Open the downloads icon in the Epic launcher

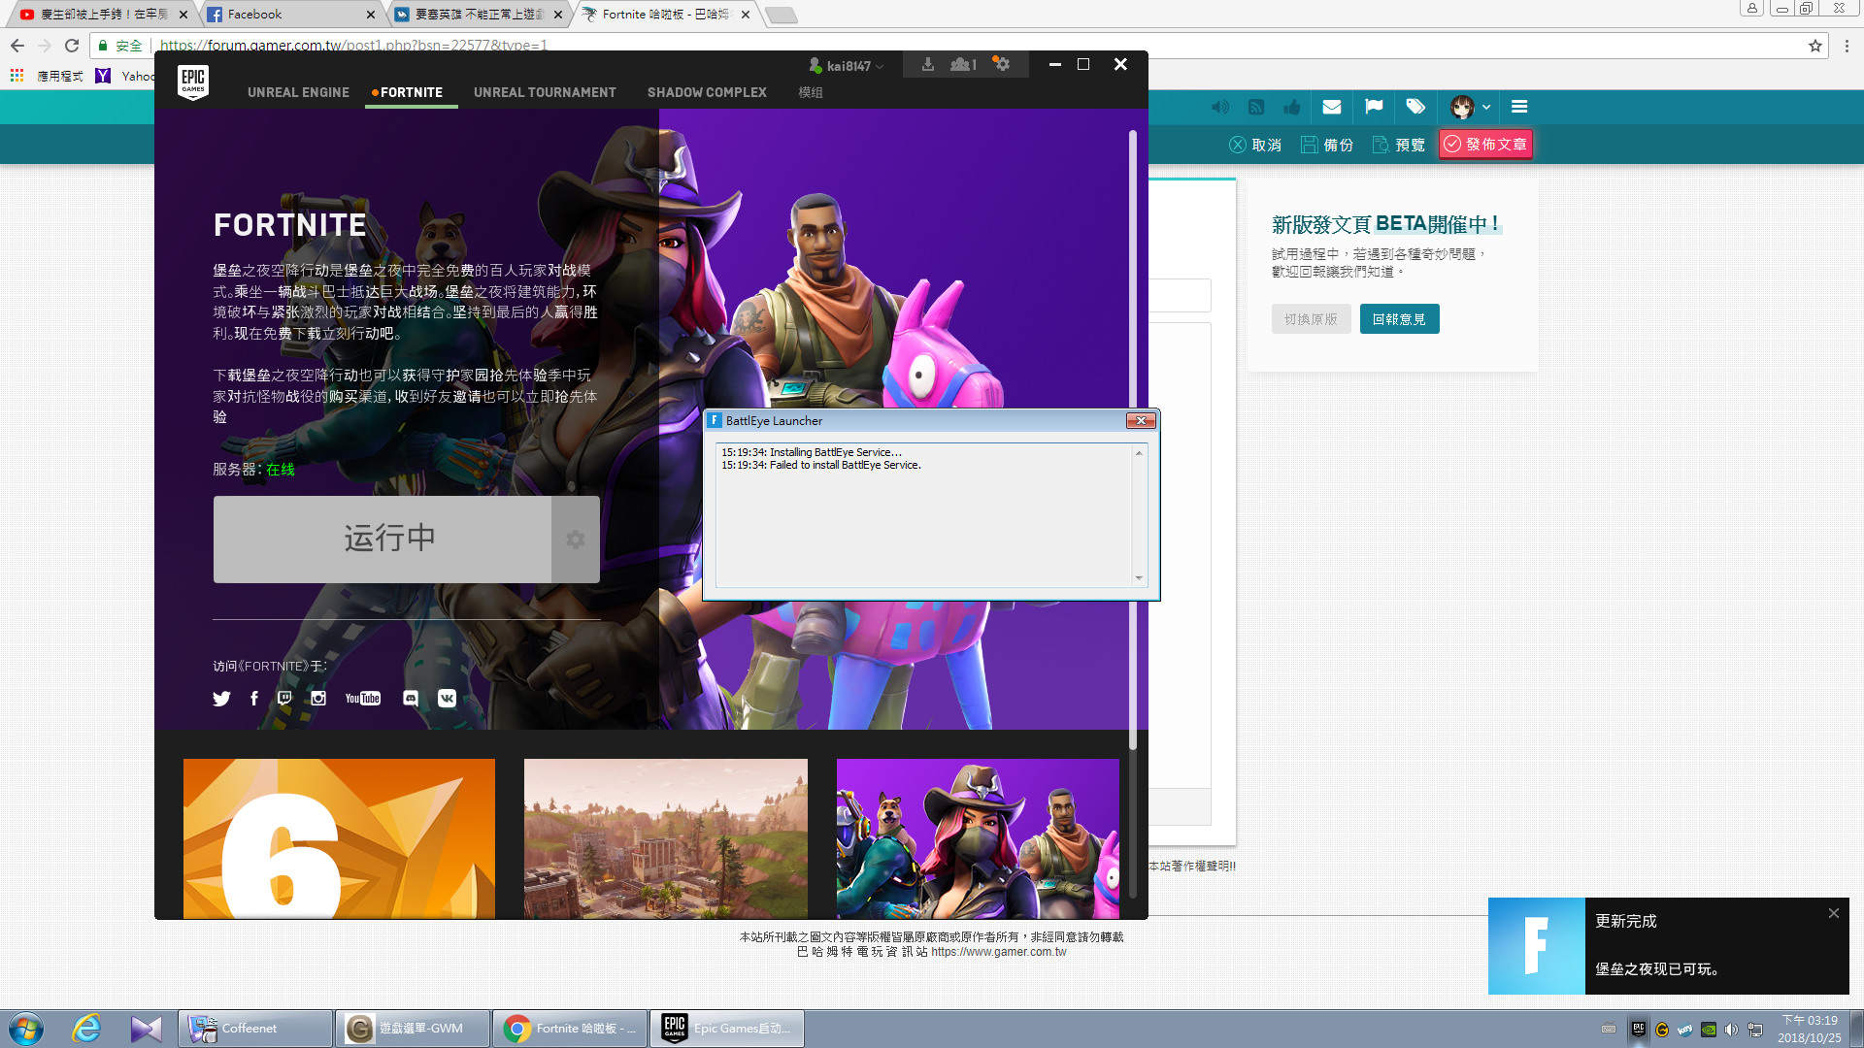click(x=928, y=64)
